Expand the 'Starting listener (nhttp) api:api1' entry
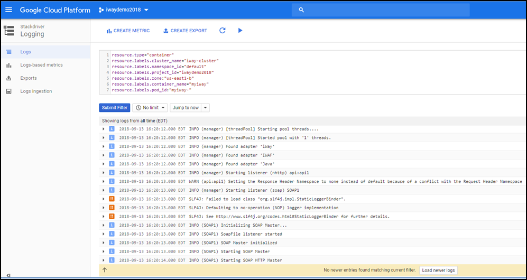 103,173
